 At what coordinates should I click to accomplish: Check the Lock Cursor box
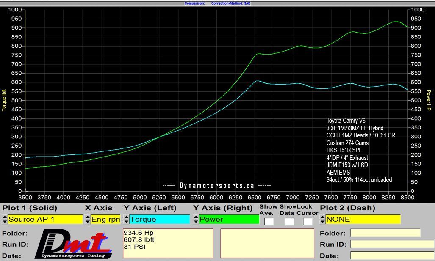point(308,221)
